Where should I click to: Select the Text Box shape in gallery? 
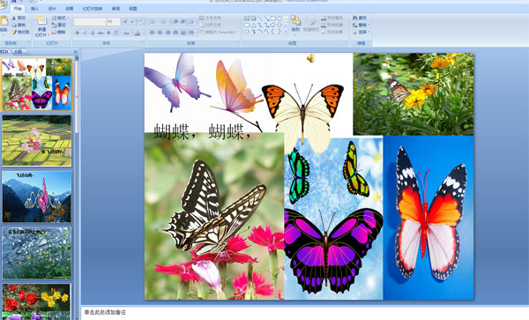tap(247, 19)
